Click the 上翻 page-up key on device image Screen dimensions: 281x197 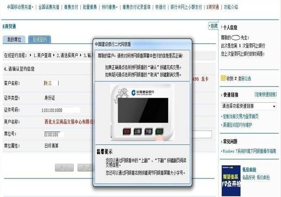pos(137,131)
